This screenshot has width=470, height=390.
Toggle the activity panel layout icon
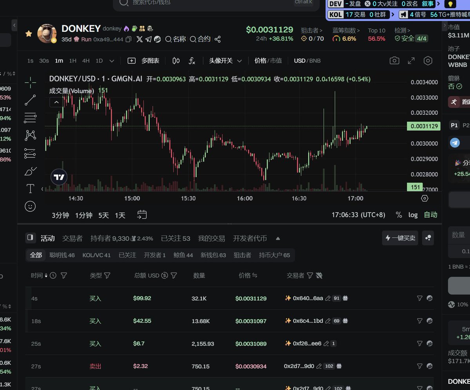pyautogui.click(x=31, y=238)
